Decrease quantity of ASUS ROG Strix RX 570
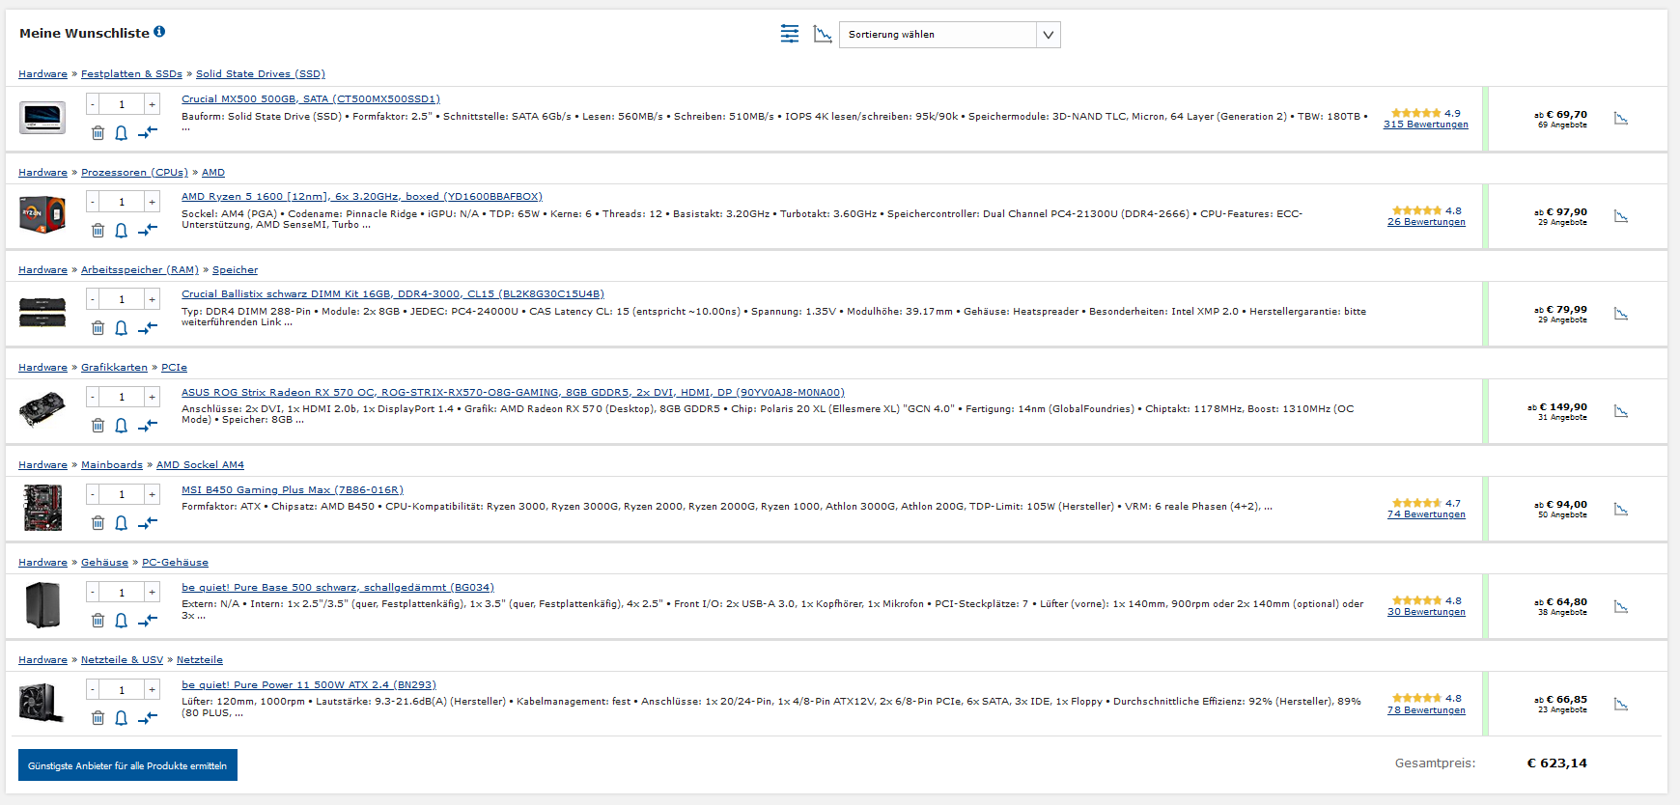Image resolution: width=1680 pixels, height=805 pixels. point(93,397)
